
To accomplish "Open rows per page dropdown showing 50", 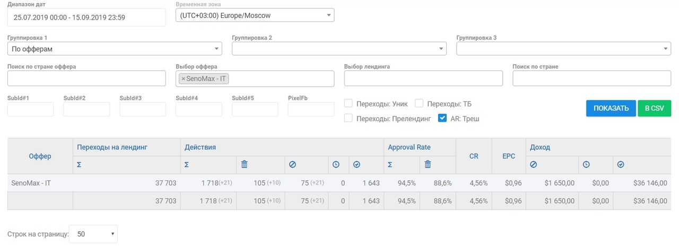I will (93, 234).
